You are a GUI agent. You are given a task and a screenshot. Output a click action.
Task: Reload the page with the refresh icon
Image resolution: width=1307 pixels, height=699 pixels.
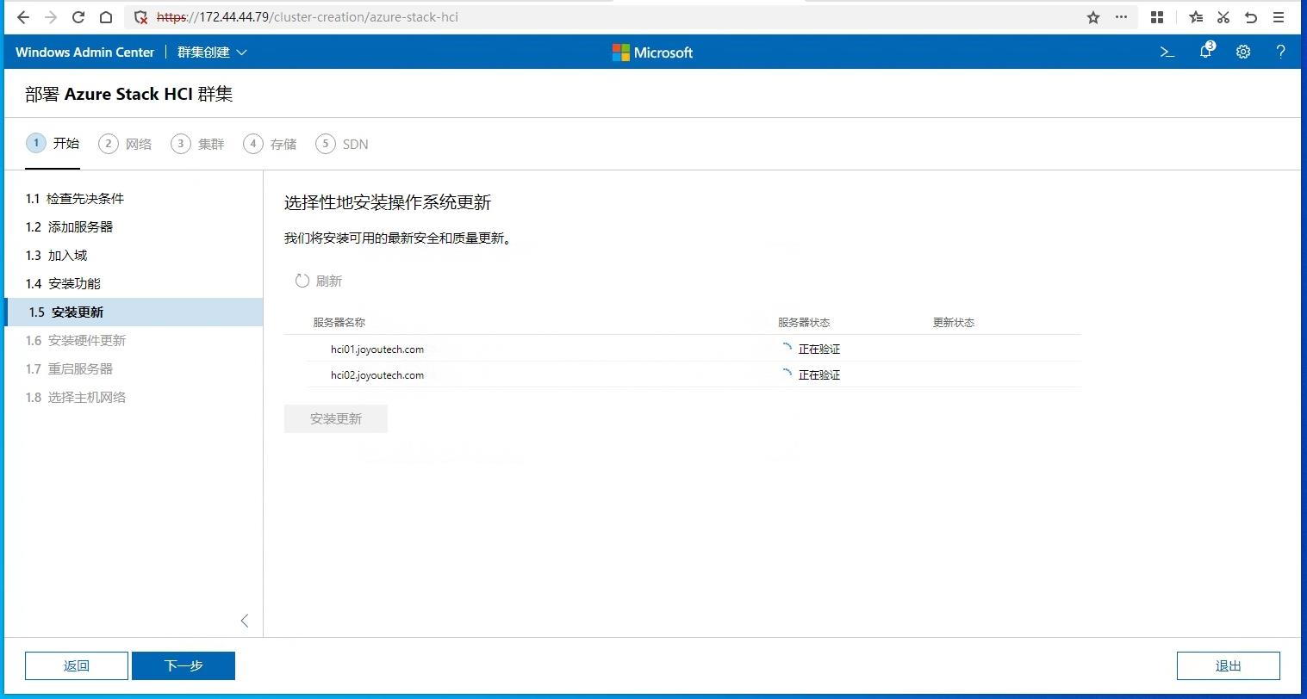click(78, 17)
